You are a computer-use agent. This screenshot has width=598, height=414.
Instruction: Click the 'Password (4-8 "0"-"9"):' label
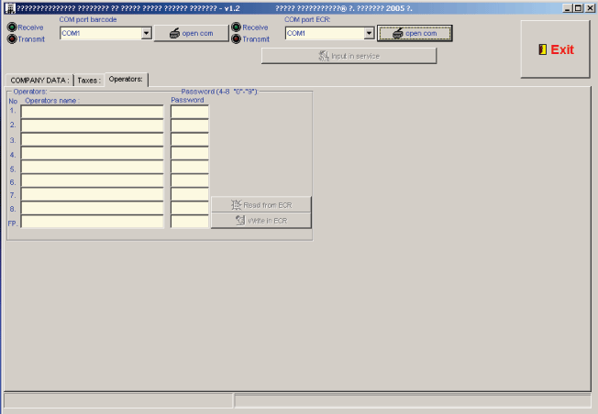220,92
